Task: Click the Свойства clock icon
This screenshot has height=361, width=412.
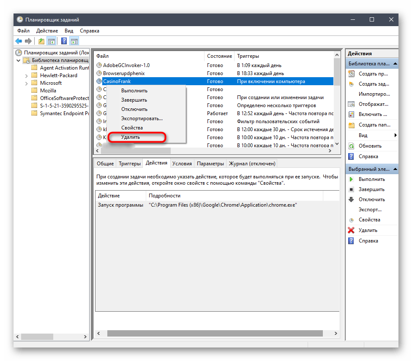Action: point(351,220)
